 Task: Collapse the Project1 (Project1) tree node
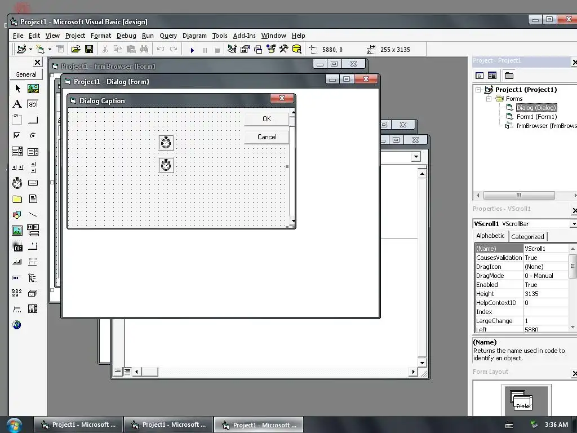coord(478,90)
